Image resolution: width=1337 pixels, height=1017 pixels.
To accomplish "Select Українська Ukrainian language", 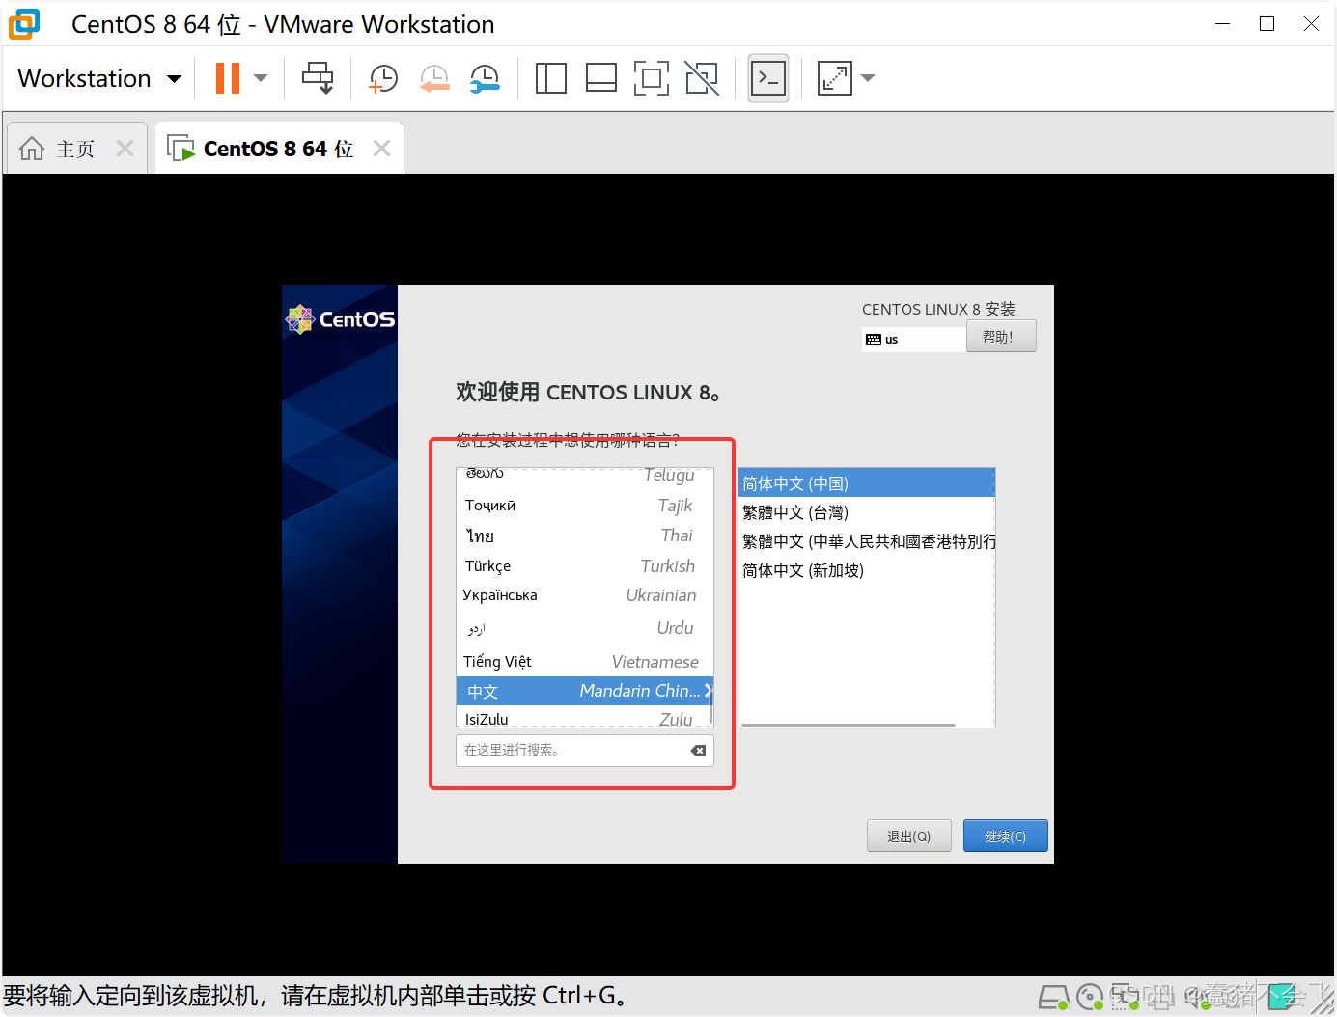I will pyautogui.click(x=583, y=595).
